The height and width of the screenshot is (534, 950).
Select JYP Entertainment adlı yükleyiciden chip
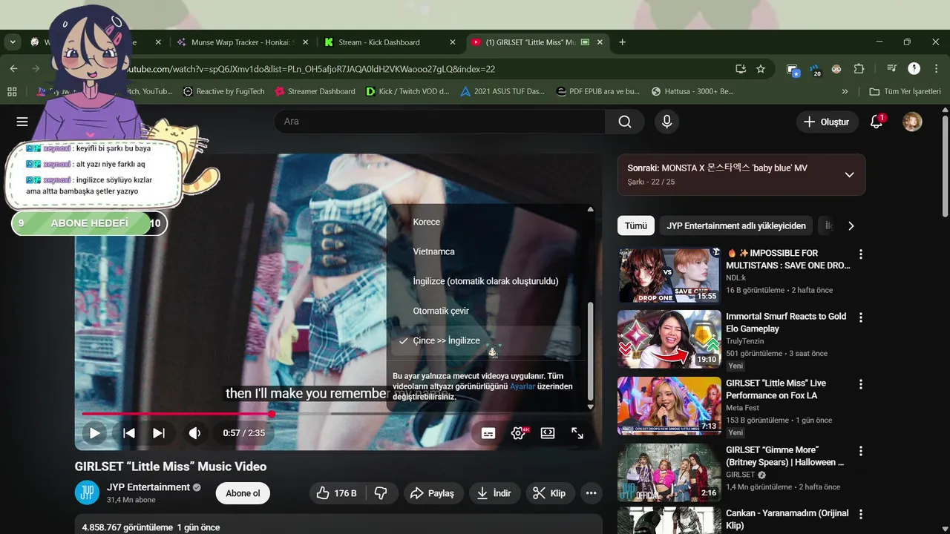736,225
